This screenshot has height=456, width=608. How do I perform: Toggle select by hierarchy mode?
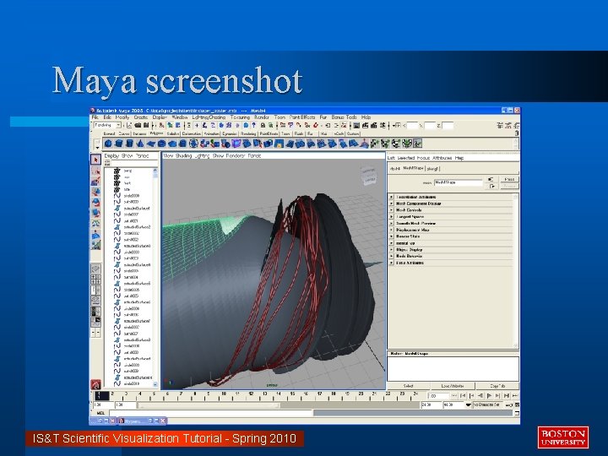[x=161, y=125]
